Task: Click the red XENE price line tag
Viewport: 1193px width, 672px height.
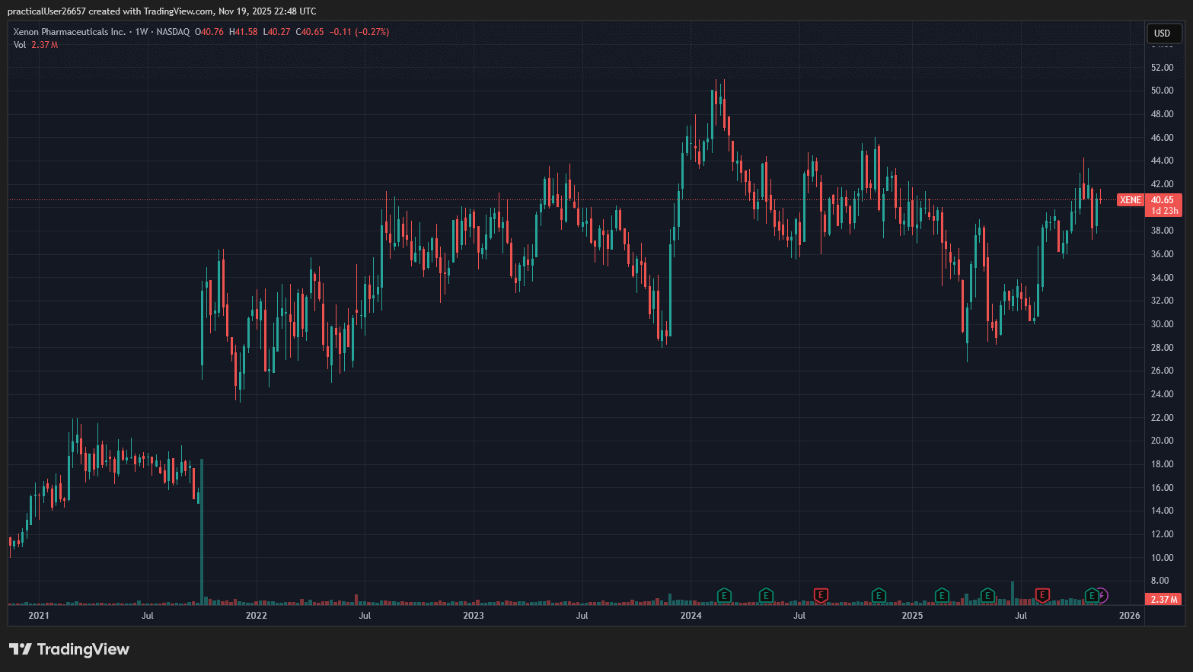Action: click(x=1131, y=200)
